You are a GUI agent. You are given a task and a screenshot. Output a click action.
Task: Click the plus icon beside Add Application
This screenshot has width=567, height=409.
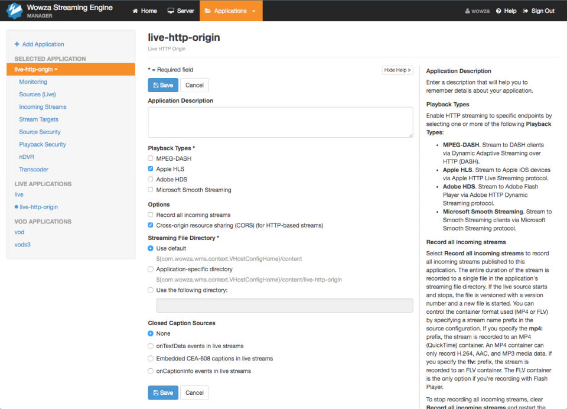pyautogui.click(x=17, y=44)
